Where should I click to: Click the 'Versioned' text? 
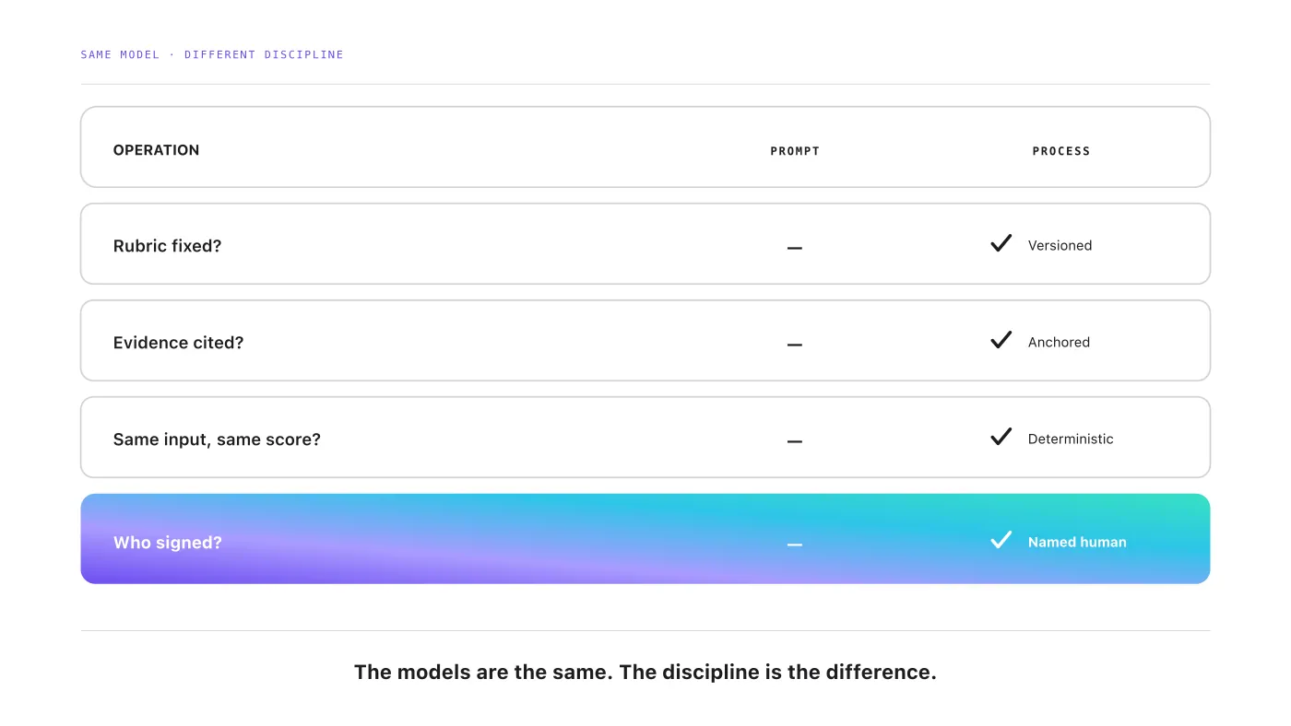point(1060,245)
